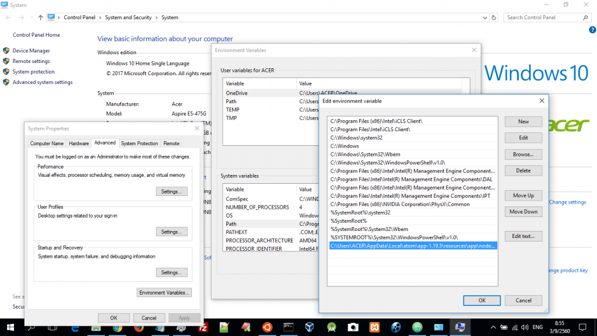This screenshot has height=336, width=597.
Task: Click the System and Security breadcrumb
Action: 128,17
